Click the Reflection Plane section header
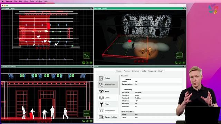Viewport: 221px width, 124px height. 128,112
